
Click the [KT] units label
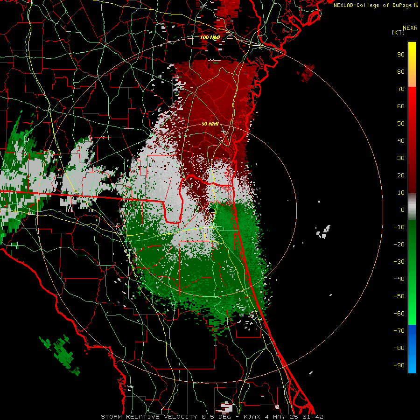(x=399, y=32)
